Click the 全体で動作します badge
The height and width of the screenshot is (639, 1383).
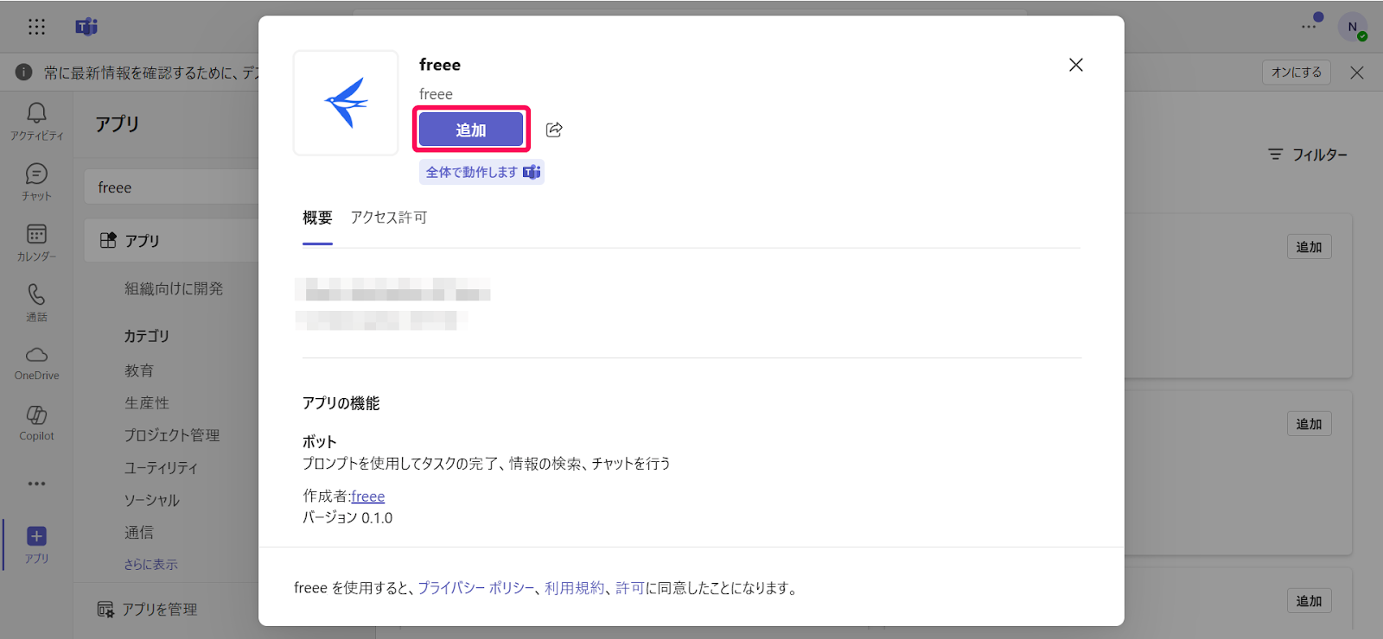pos(481,172)
